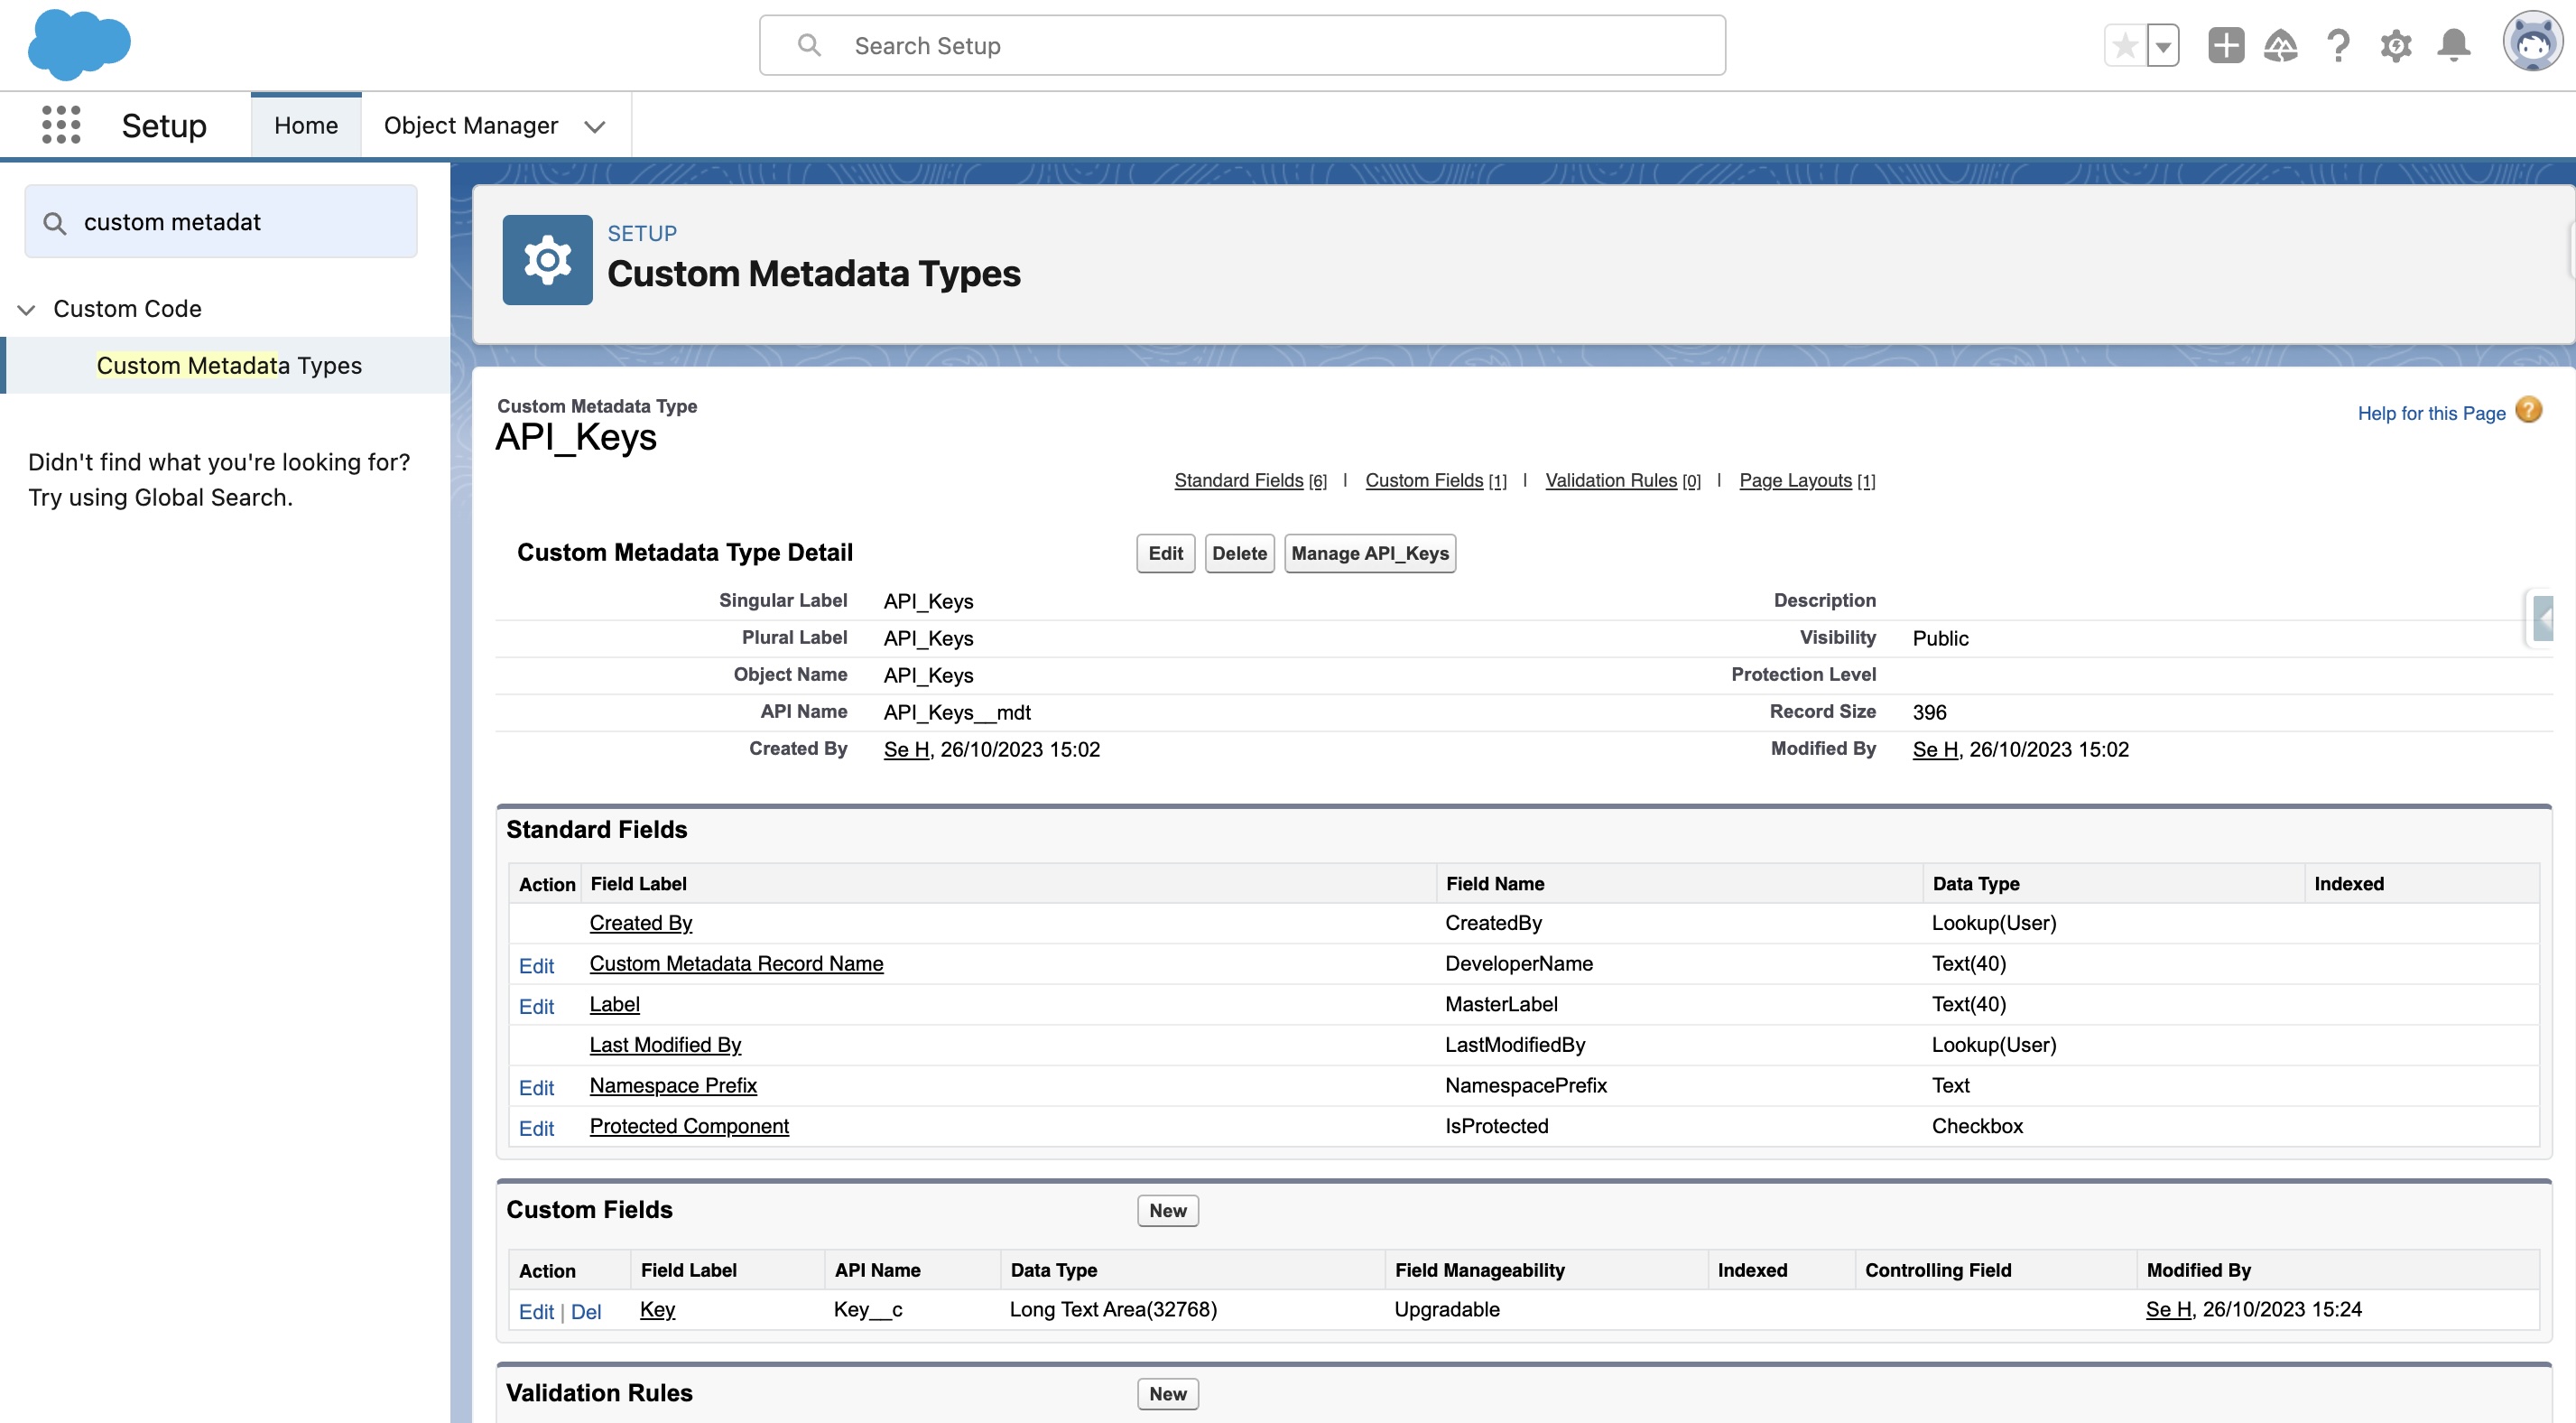This screenshot has height=1423, width=2576.
Task: Open Se H link in Key field row
Action: click(x=2169, y=1309)
